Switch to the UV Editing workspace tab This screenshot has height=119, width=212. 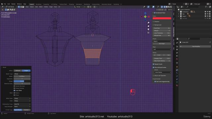[54, 4]
